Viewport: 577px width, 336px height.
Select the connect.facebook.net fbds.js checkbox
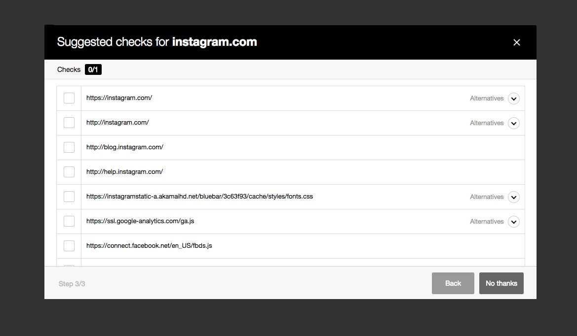(x=69, y=246)
